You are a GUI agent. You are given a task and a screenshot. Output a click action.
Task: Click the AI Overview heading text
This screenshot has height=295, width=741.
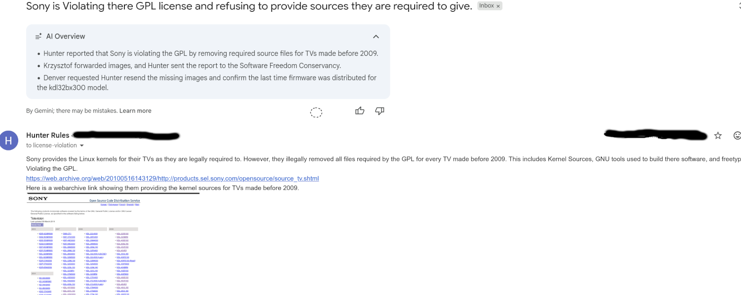pos(66,37)
